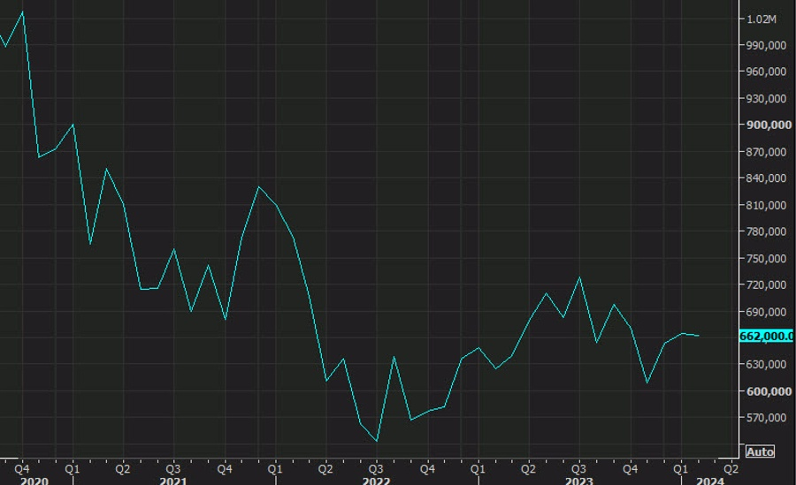The image size is (796, 485).
Task: Click the last data point of the line
Action: click(699, 336)
